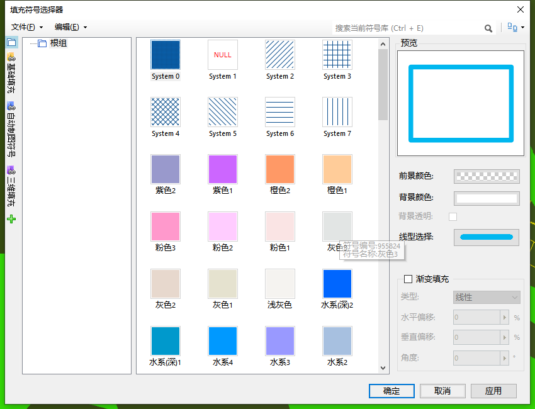535x409 pixels.
Task: Open the 编辑(E) menu
Action: click(70, 27)
